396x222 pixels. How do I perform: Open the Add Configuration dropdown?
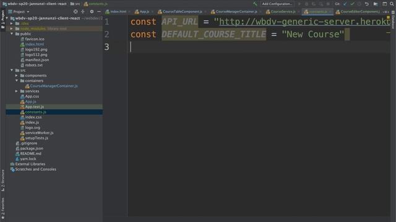(277, 4)
